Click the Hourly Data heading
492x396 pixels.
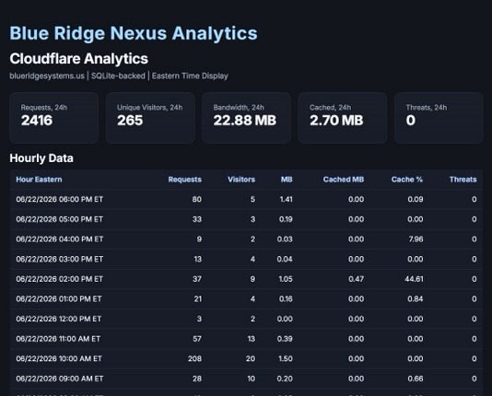(x=41, y=158)
